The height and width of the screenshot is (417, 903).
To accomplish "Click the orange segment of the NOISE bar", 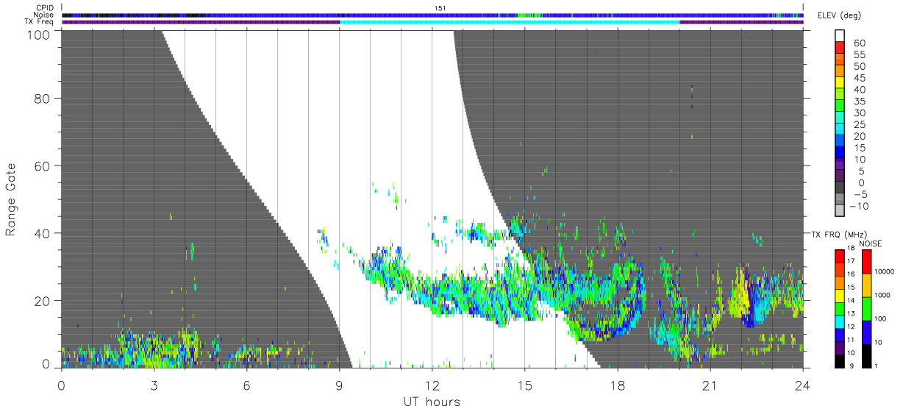I will pos(865,285).
